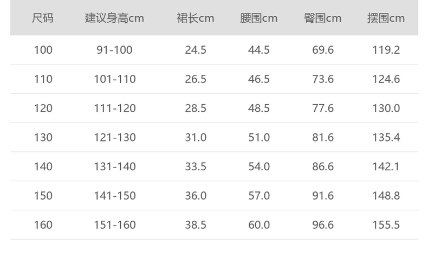Image resolution: width=428 pixels, height=263 pixels.
Task: Select the 151-160 height range cell
Action: pyautogui.click(x=114, y=224)
